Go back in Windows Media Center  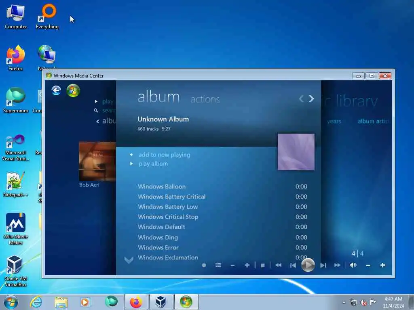[56, 90]
